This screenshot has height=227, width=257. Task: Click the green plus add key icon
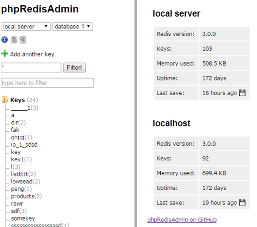(x=5, y=54)
